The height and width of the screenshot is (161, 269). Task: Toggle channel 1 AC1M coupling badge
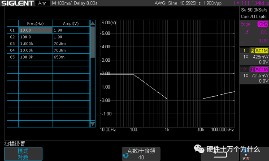pyautogui.click(x=261, y=51)
